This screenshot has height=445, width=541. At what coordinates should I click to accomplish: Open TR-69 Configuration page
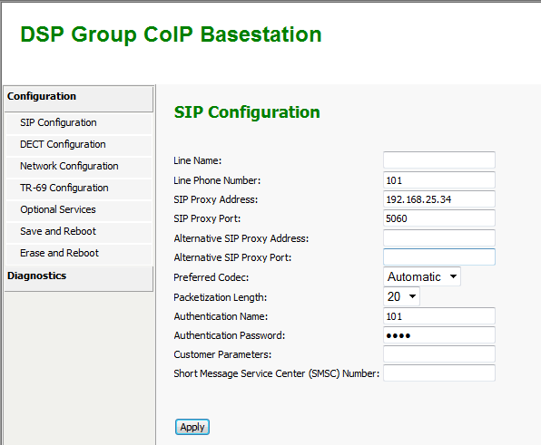coord(79,188)
